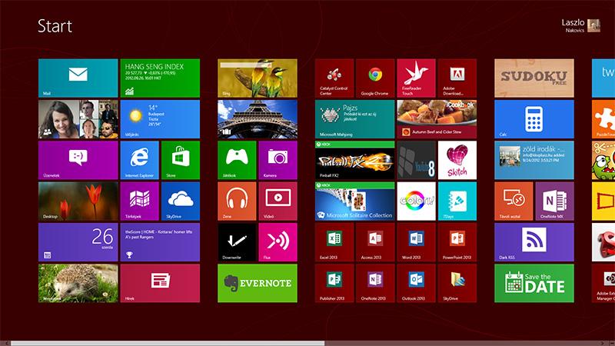Viewport: 615px width, 346px height.
Task: Launch the Skitch heart tile
Action: click(x=457, y=160)
